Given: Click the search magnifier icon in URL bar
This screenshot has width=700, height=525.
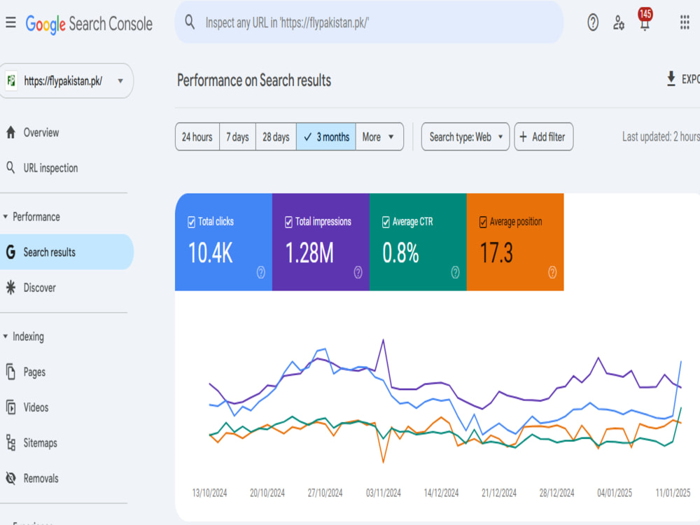Looking at the screenshot, I should coord(190,22).
